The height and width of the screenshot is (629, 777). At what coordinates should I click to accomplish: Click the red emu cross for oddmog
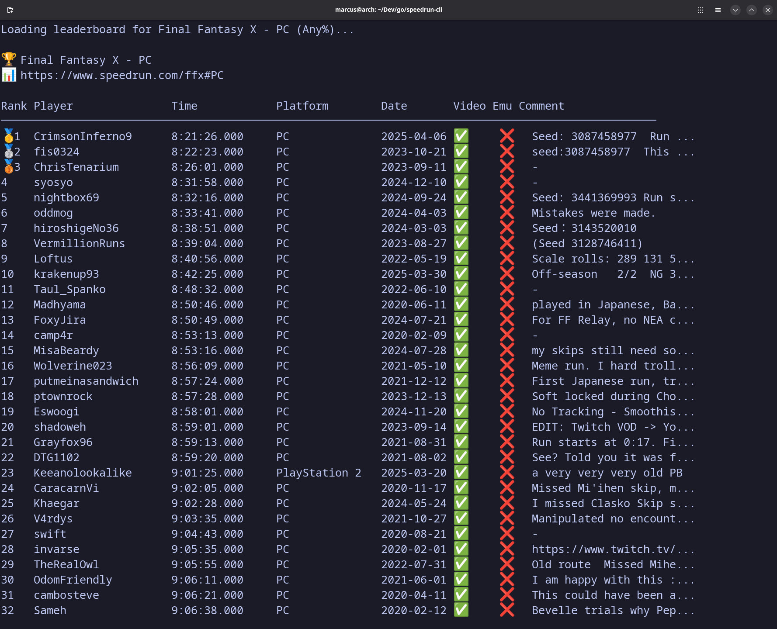(x=507, y=212)
